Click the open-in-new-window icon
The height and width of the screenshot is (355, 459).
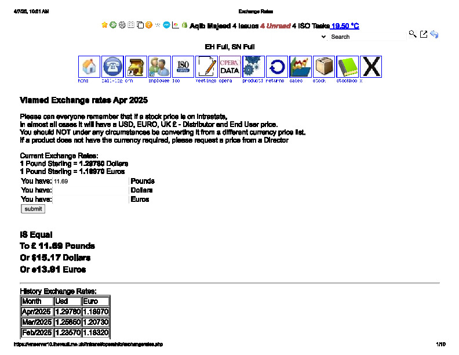[424, 35]
